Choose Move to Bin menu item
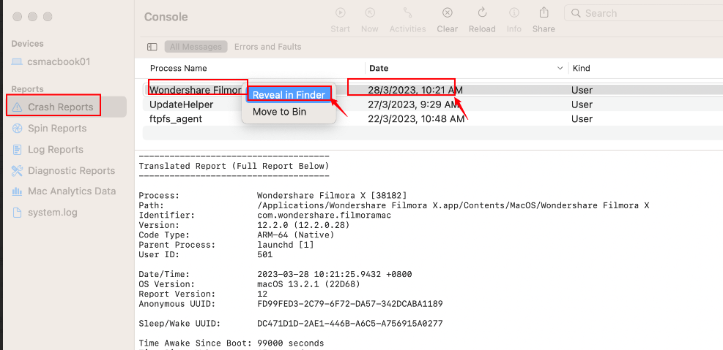The height and width of the screenshot is (350, 723). point(279,112)
